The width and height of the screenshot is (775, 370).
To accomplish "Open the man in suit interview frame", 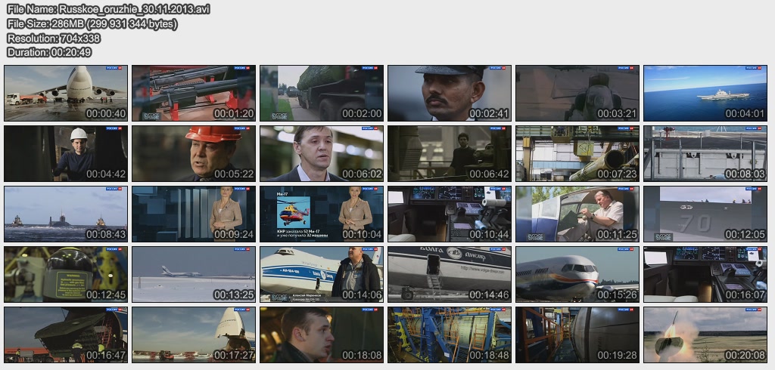I will click(x=321, y=153).
